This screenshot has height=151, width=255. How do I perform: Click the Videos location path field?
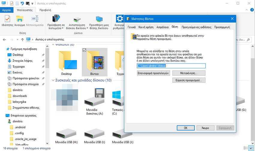pyautogui.click(x=171, y=66)
